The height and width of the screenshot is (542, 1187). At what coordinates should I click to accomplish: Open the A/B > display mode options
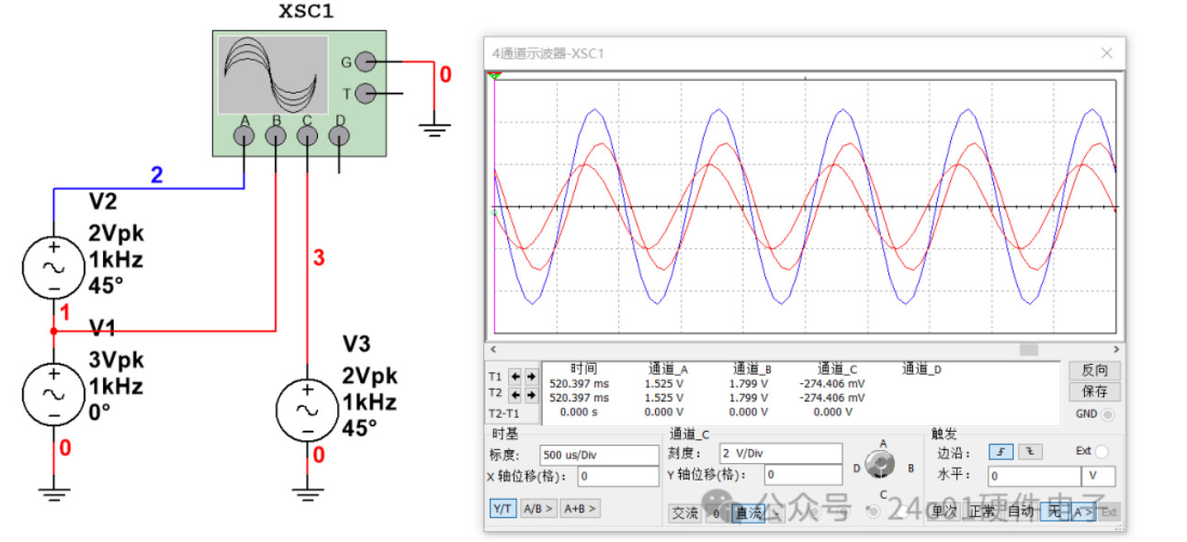(538, 508)
